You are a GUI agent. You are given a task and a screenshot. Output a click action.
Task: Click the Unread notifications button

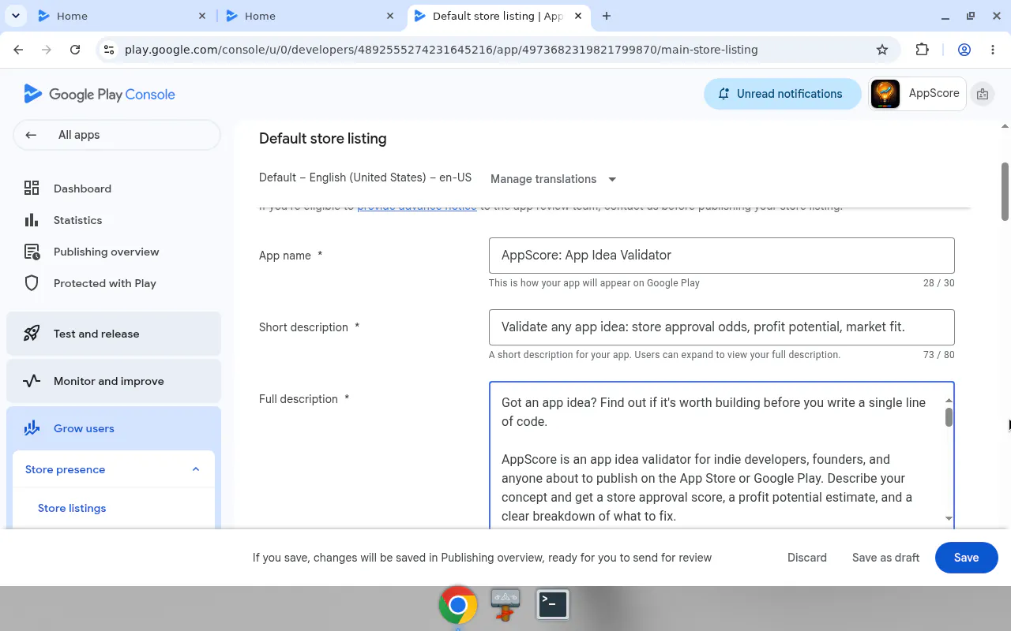(x=782, y=94)
